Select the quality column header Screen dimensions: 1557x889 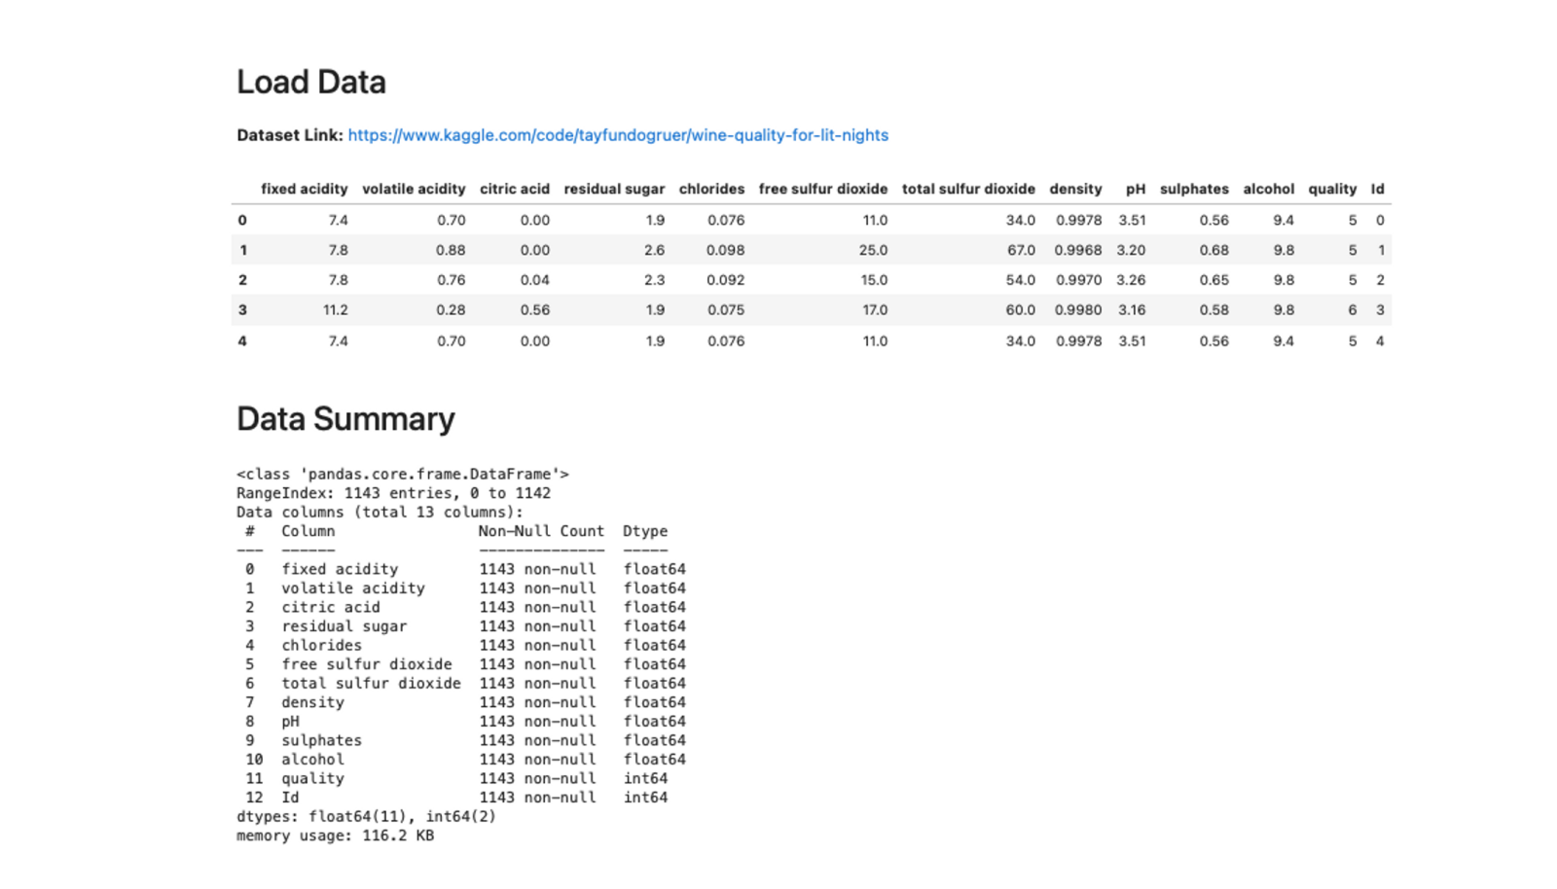coord(1332,189)
